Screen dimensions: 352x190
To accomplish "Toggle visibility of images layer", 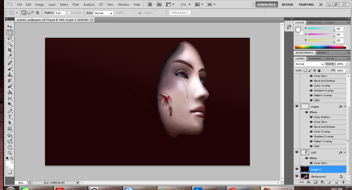I will tap(297, 106).
